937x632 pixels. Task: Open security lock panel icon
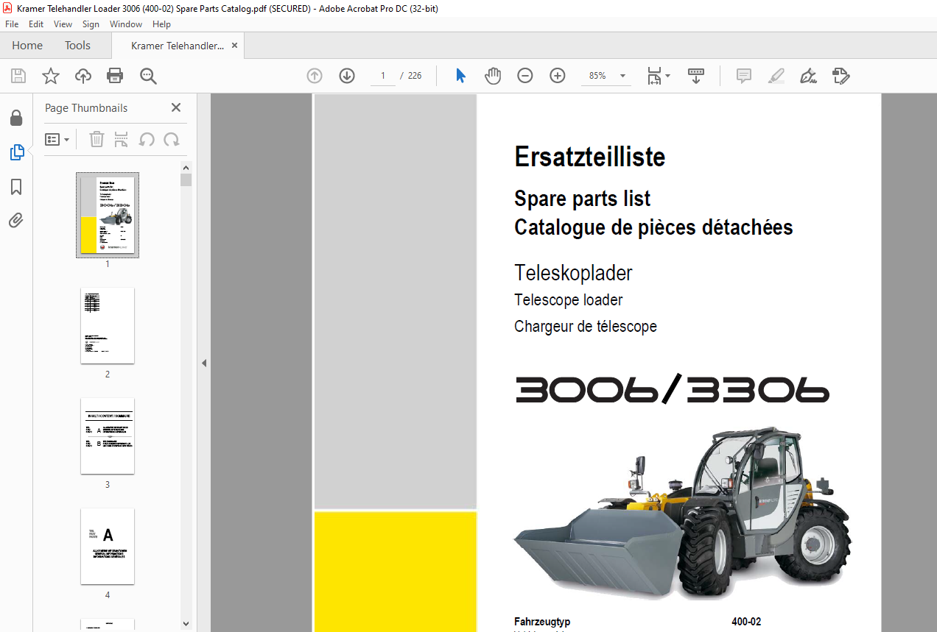click(16, 118)
